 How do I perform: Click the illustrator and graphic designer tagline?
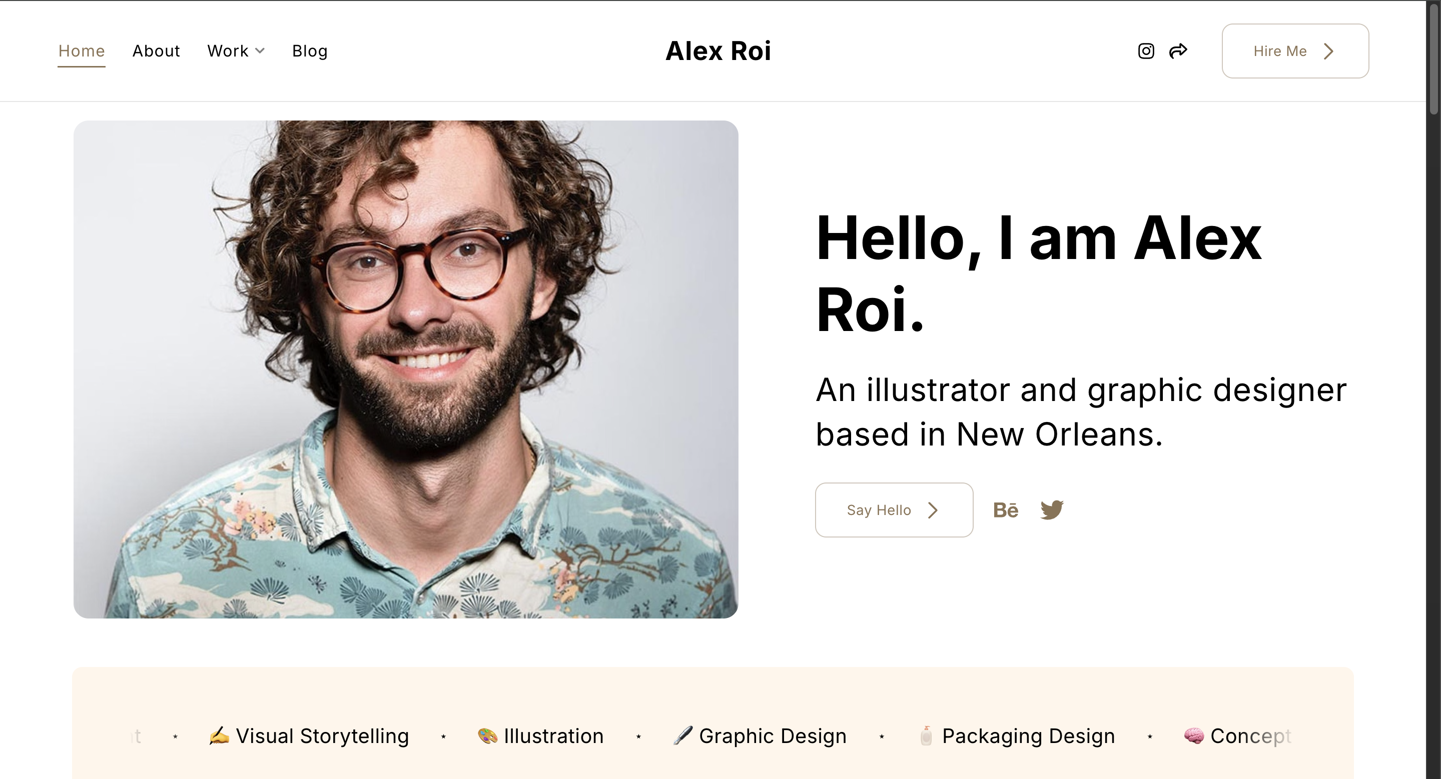pos(1081,412)
